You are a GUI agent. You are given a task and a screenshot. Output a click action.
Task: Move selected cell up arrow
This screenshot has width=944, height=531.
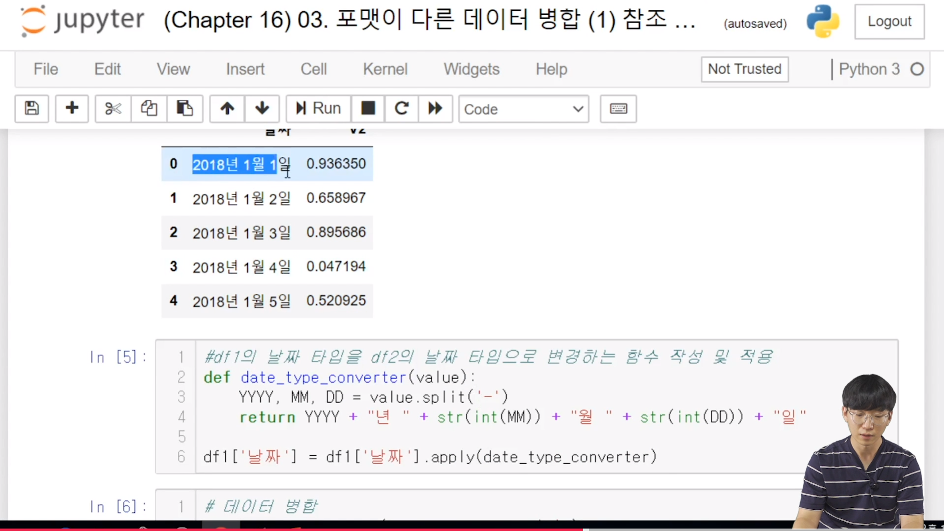click(x=227, y=108)
